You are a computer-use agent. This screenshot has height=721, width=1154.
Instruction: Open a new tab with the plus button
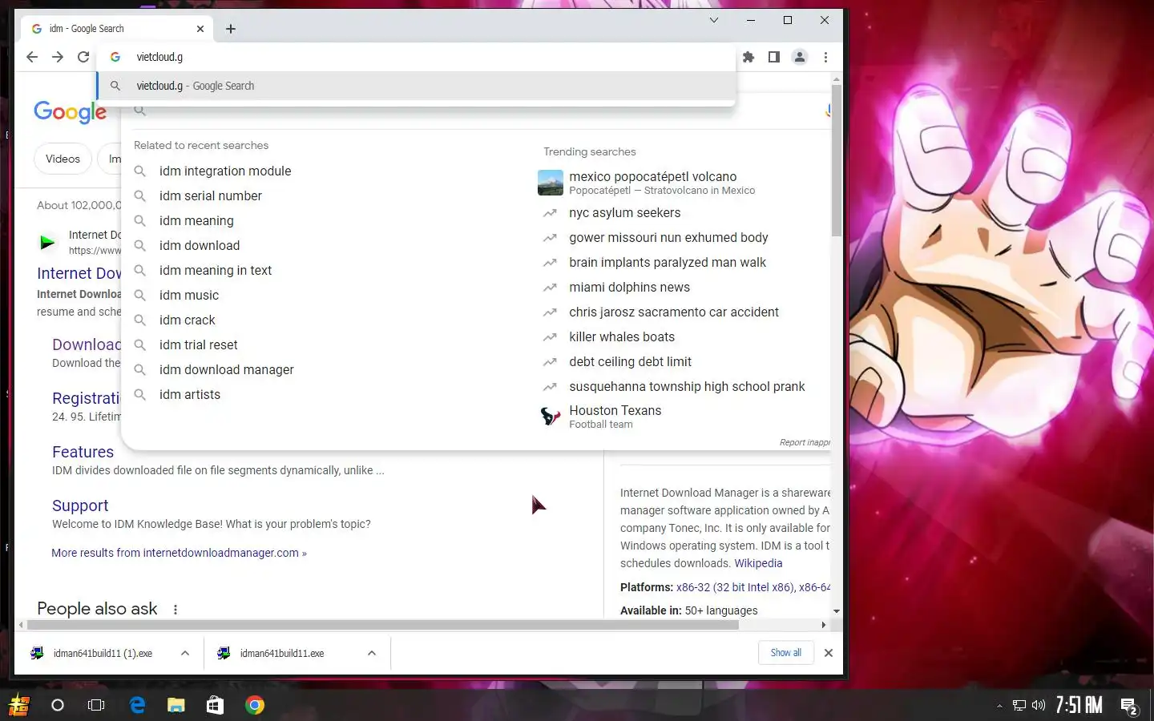231,29
